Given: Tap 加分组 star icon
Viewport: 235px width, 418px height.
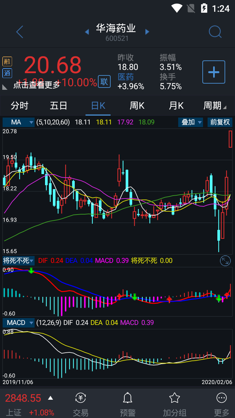Looking at the screenshot, I should coord(175,398).
